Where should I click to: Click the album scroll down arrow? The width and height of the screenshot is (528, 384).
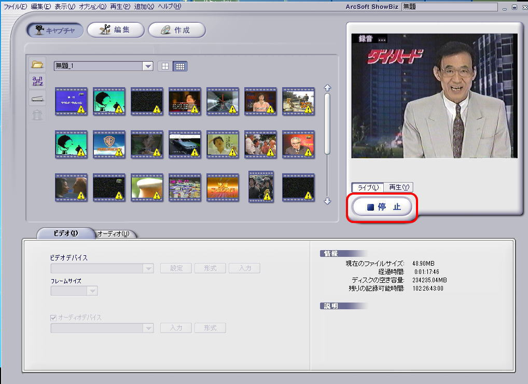point(327,201)
